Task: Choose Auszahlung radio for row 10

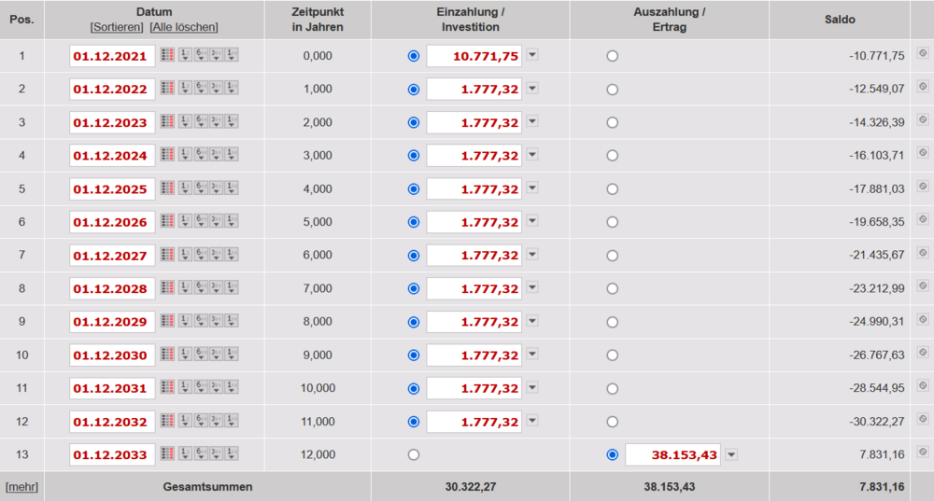Action: (x=612, y=355)
